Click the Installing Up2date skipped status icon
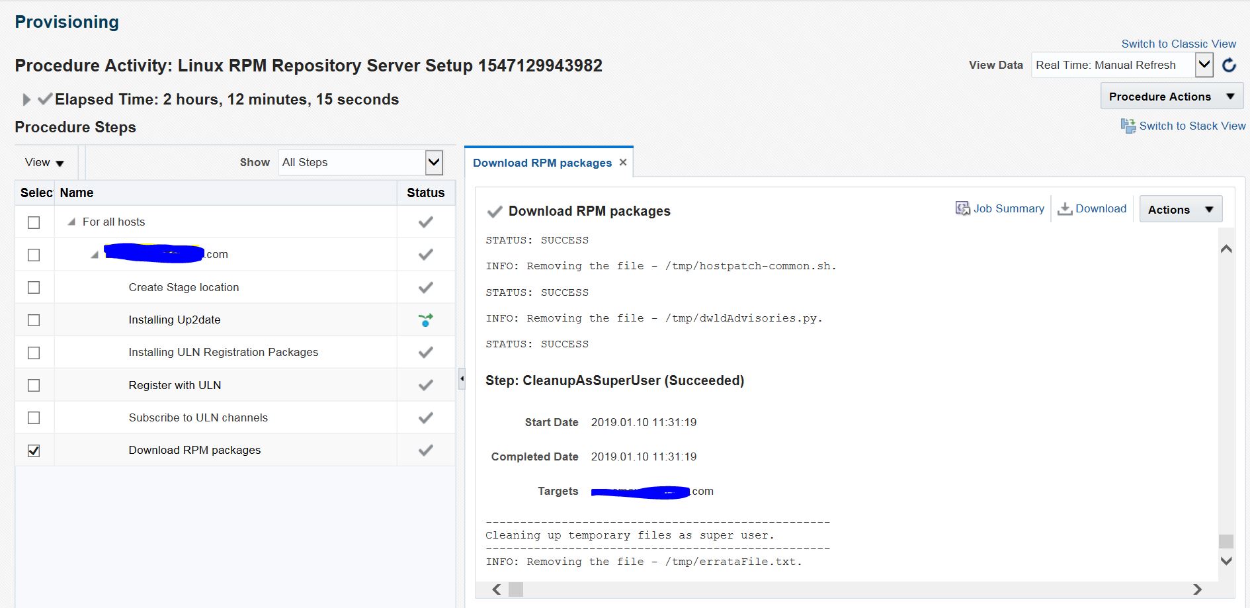 point(426,320)
